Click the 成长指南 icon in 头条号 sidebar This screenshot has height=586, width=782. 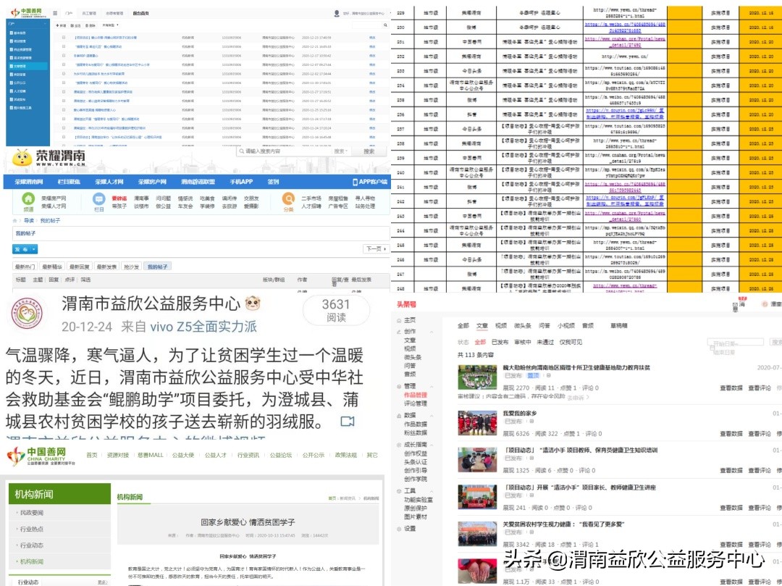pos(399,444)
